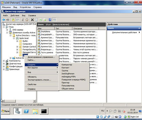This screenshot has width=142, height=120.
Task: Open VirtualBox Машина menu
Action: tap(6, 7)
